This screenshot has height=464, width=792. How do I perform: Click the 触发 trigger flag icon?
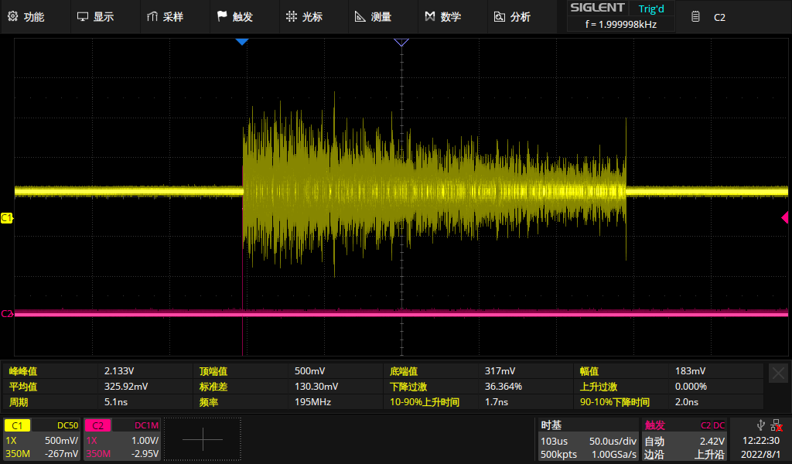click(x=222, y=16)
